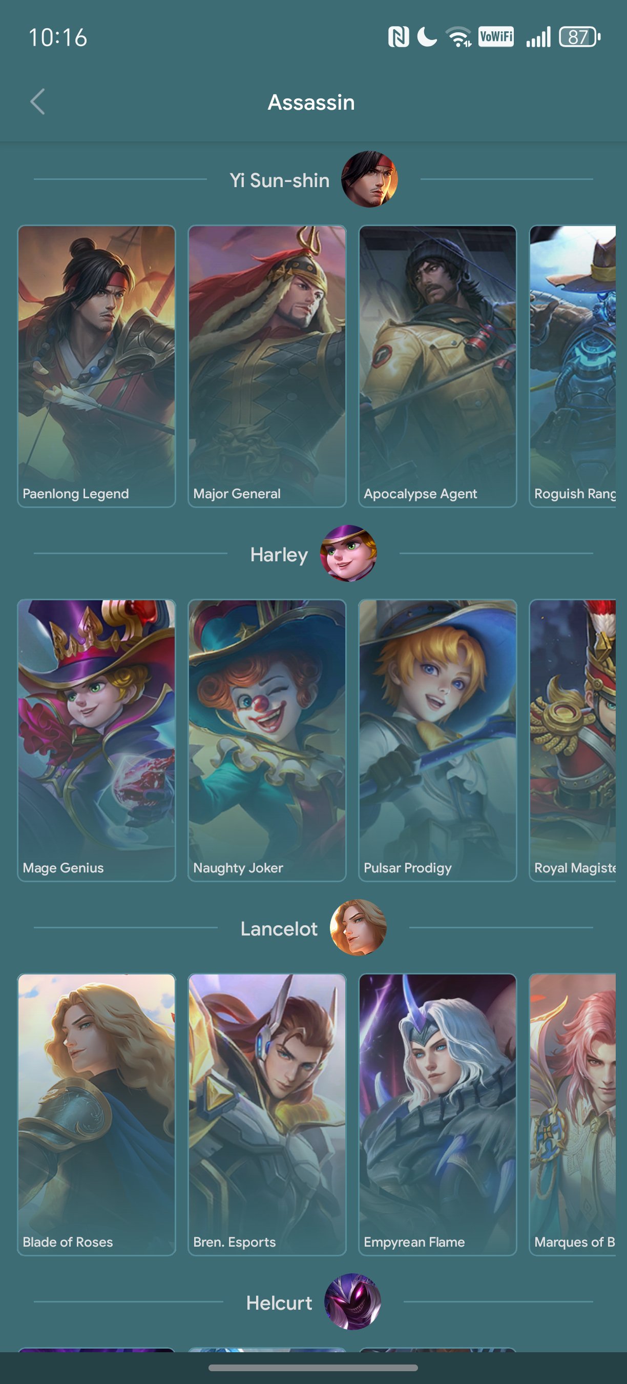Select the Apocalypse Agent skin
The image size is (627, 1384).
[x=437, y=366]
